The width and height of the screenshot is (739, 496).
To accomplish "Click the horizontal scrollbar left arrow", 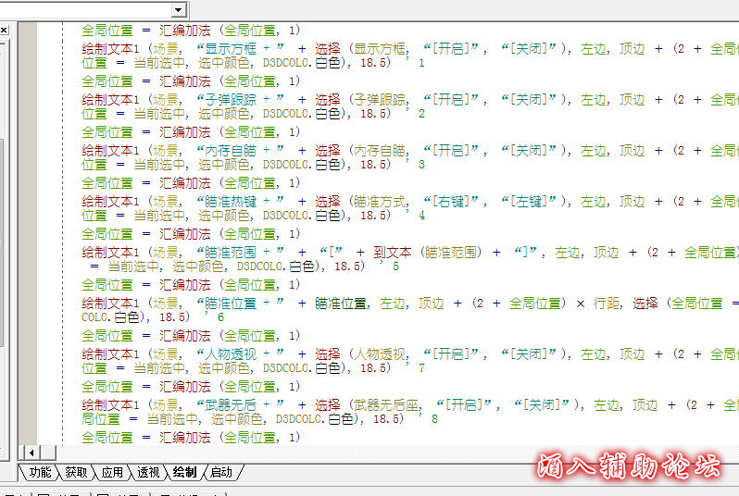I will tap(31, 453).
